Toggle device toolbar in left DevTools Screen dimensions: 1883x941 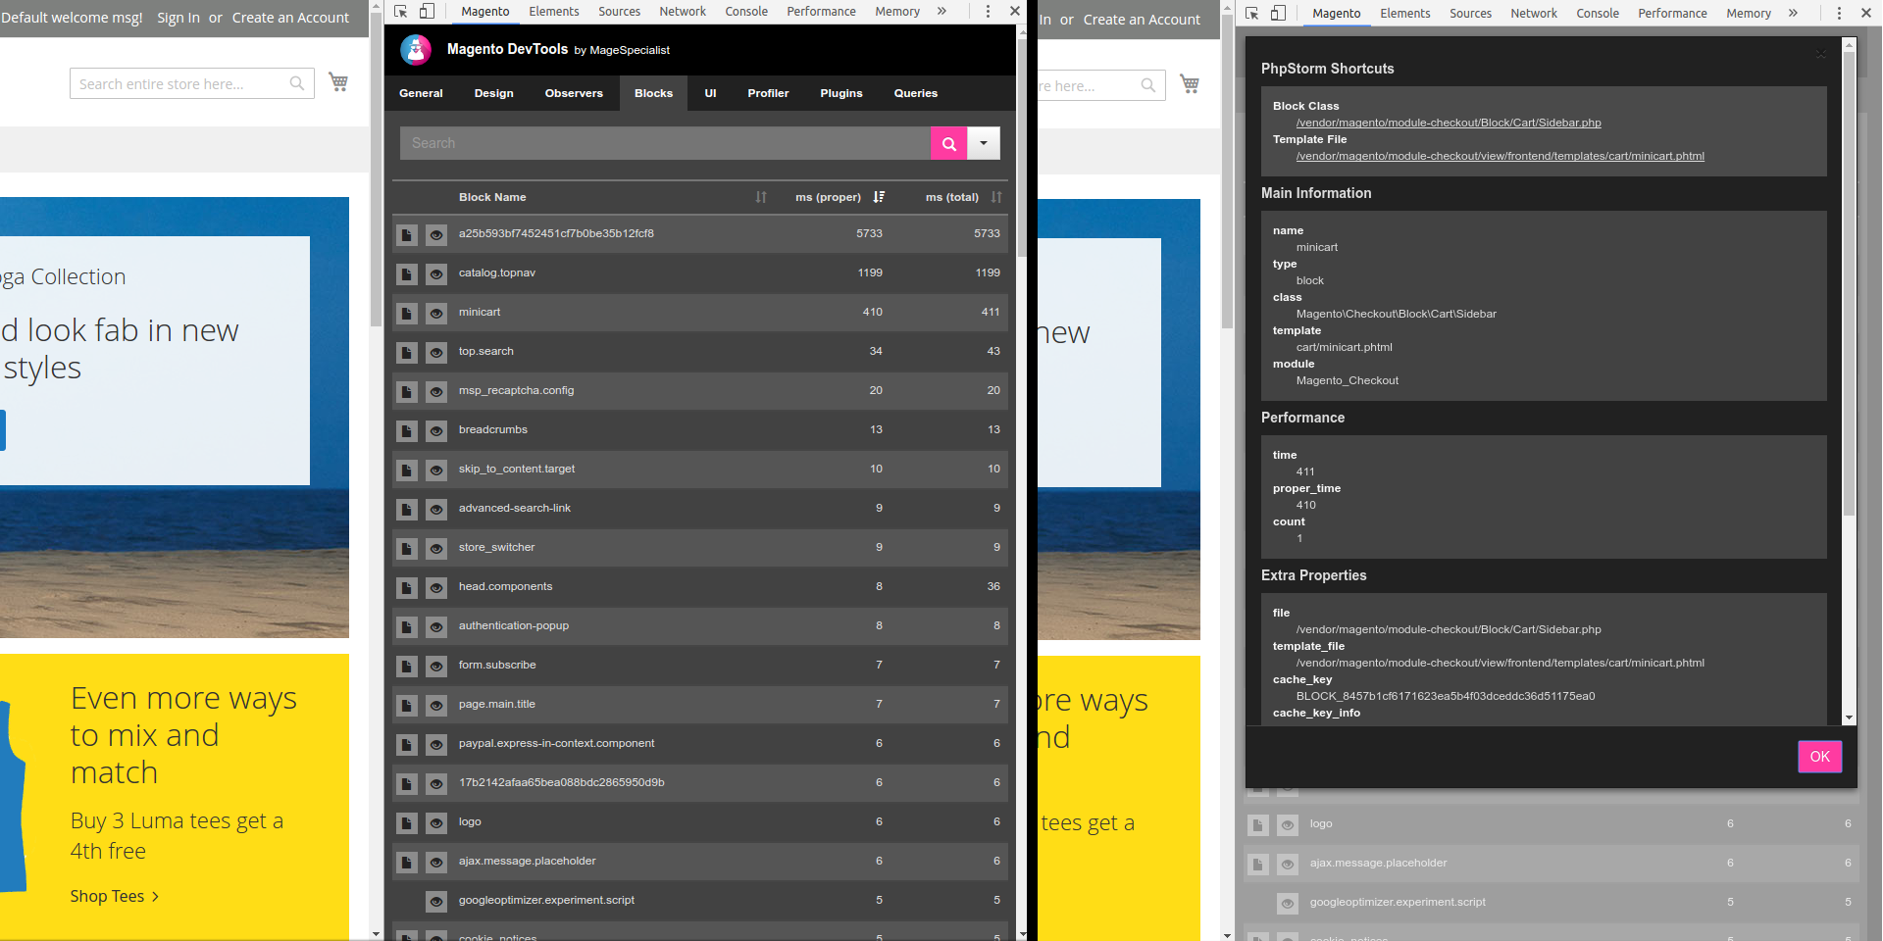pos(427,11)
